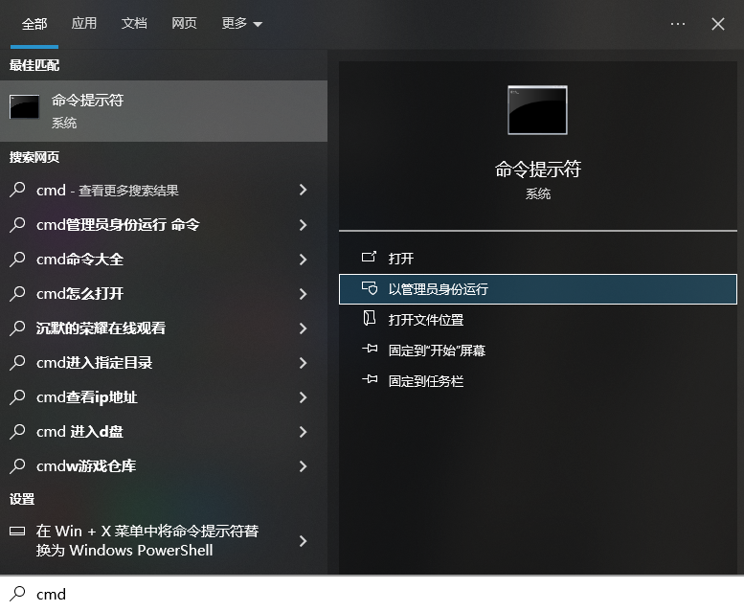
Task: Click the settings icon beside Win + X entry
Action: coord(17,531)
